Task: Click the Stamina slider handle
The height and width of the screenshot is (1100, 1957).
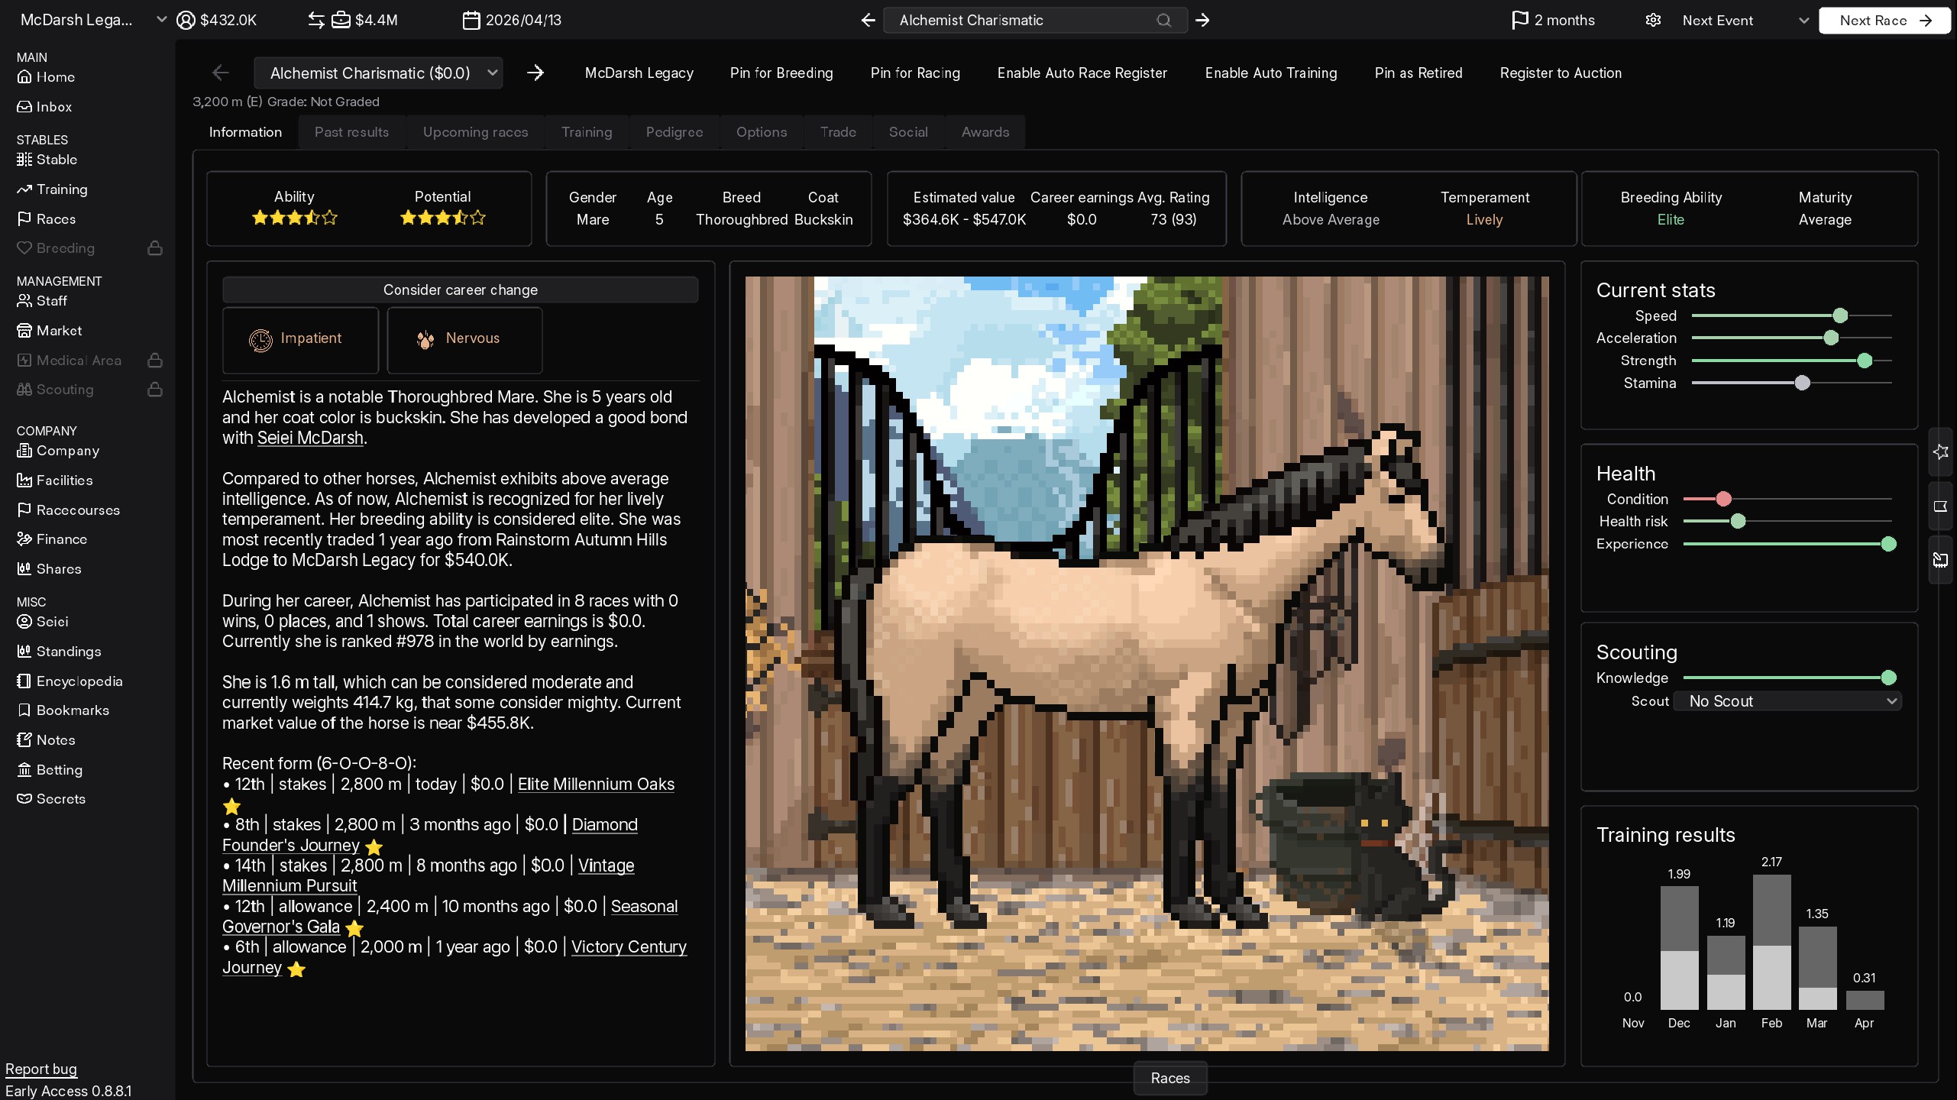Action: tap(1802, 383)
